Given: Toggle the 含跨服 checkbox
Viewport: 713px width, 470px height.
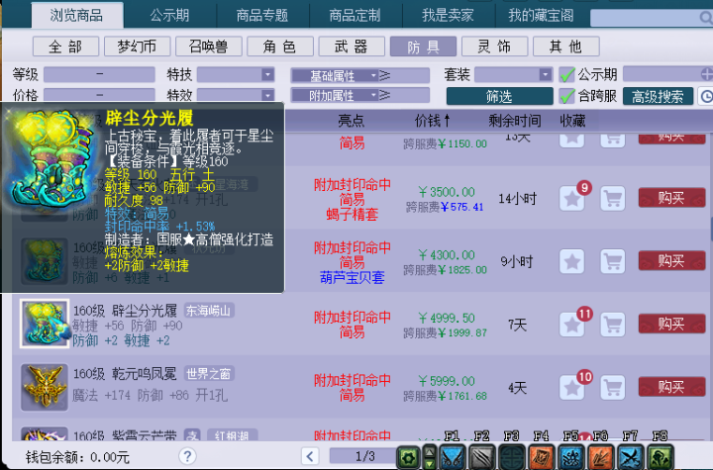Looking at the screenshot, I should (x=566, y=96).
